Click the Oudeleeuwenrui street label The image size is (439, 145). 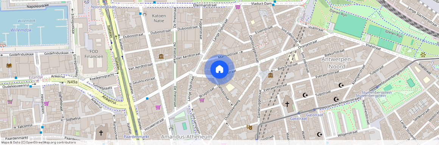[16, 86]
